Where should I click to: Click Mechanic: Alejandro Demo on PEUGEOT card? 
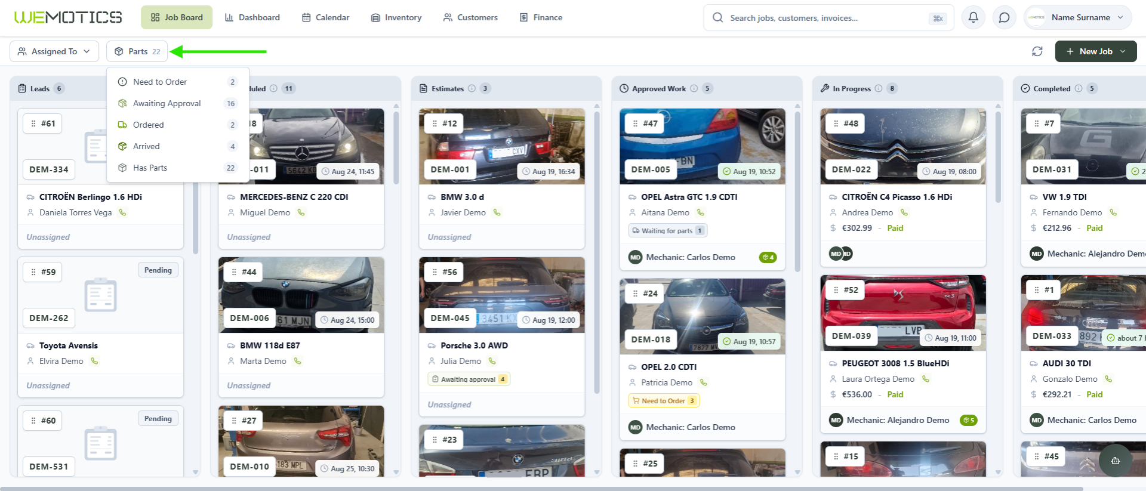(x=898, y=420)
